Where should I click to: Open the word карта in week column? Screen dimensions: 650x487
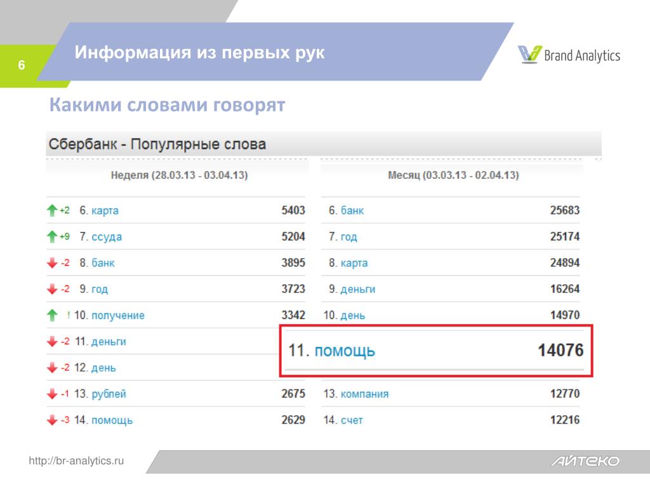(105, 211)
